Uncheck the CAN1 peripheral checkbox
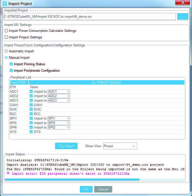The height and width of the screenshot is (196, 192). 31,105
